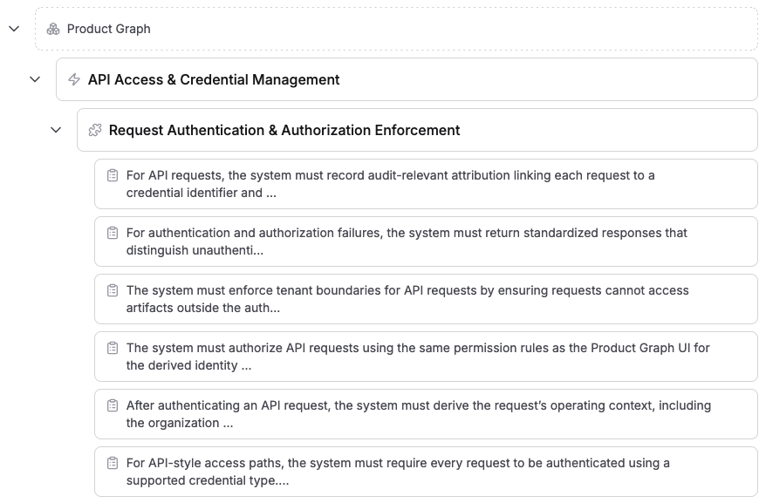
Task: Click clipboard icon on permission rules requirement
Action: coord(112,347)
